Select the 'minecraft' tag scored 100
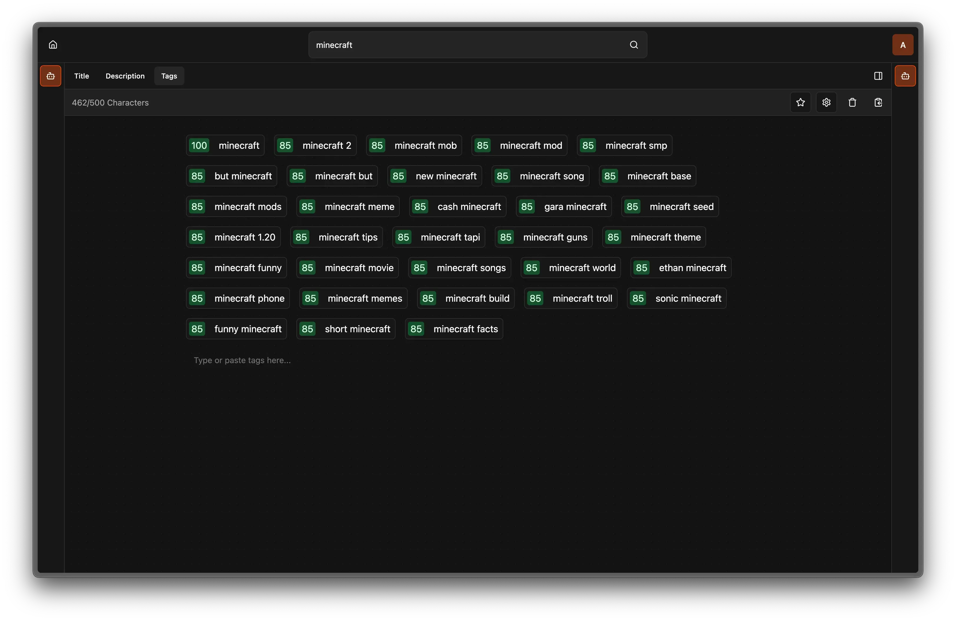This screenshot has height=621, width=956. pos(225,145)
